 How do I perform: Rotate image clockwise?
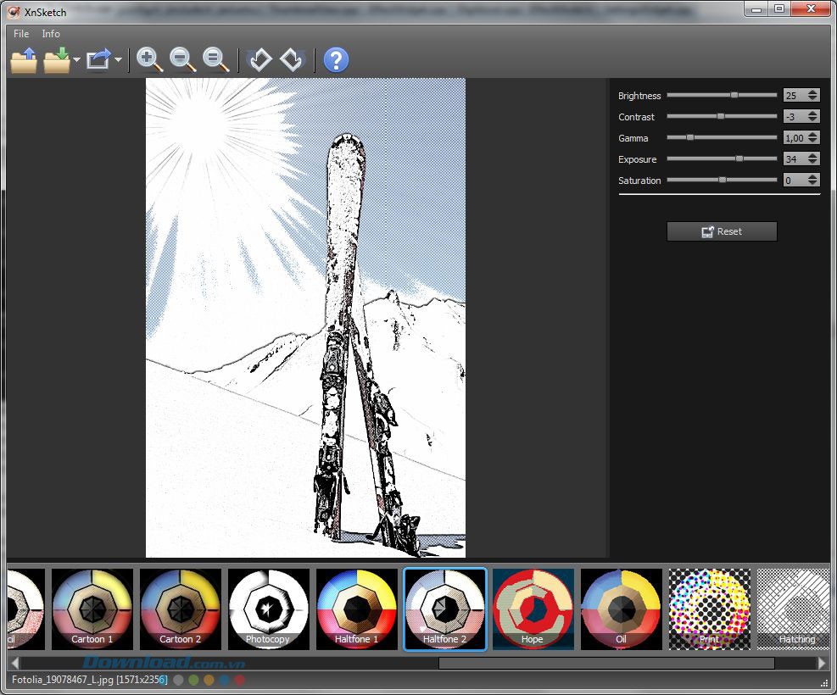coord(293,59)
